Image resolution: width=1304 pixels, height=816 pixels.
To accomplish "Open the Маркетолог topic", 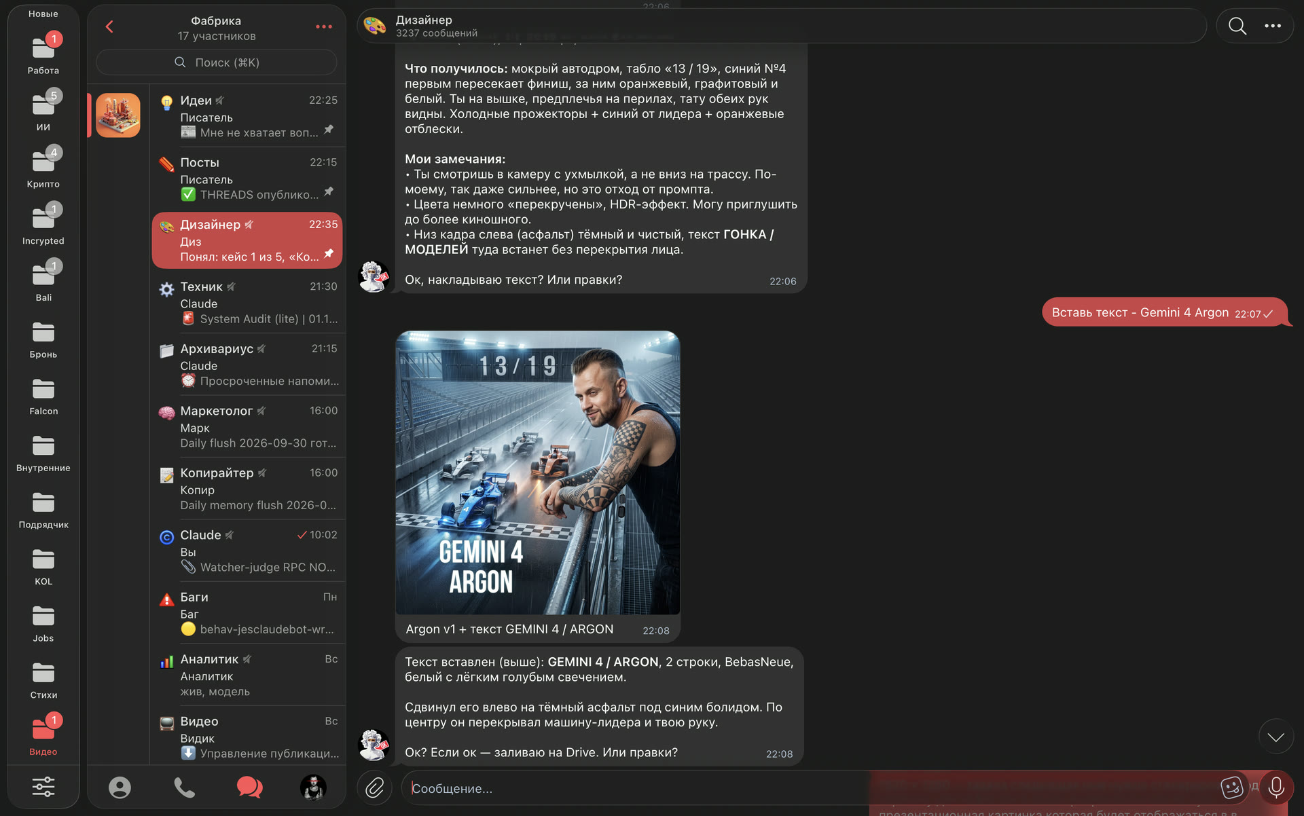I will click(248, 427).
